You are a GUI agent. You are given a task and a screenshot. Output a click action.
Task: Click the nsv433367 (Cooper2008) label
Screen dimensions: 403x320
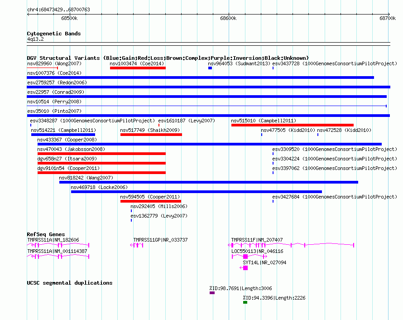tap(67, 140)
